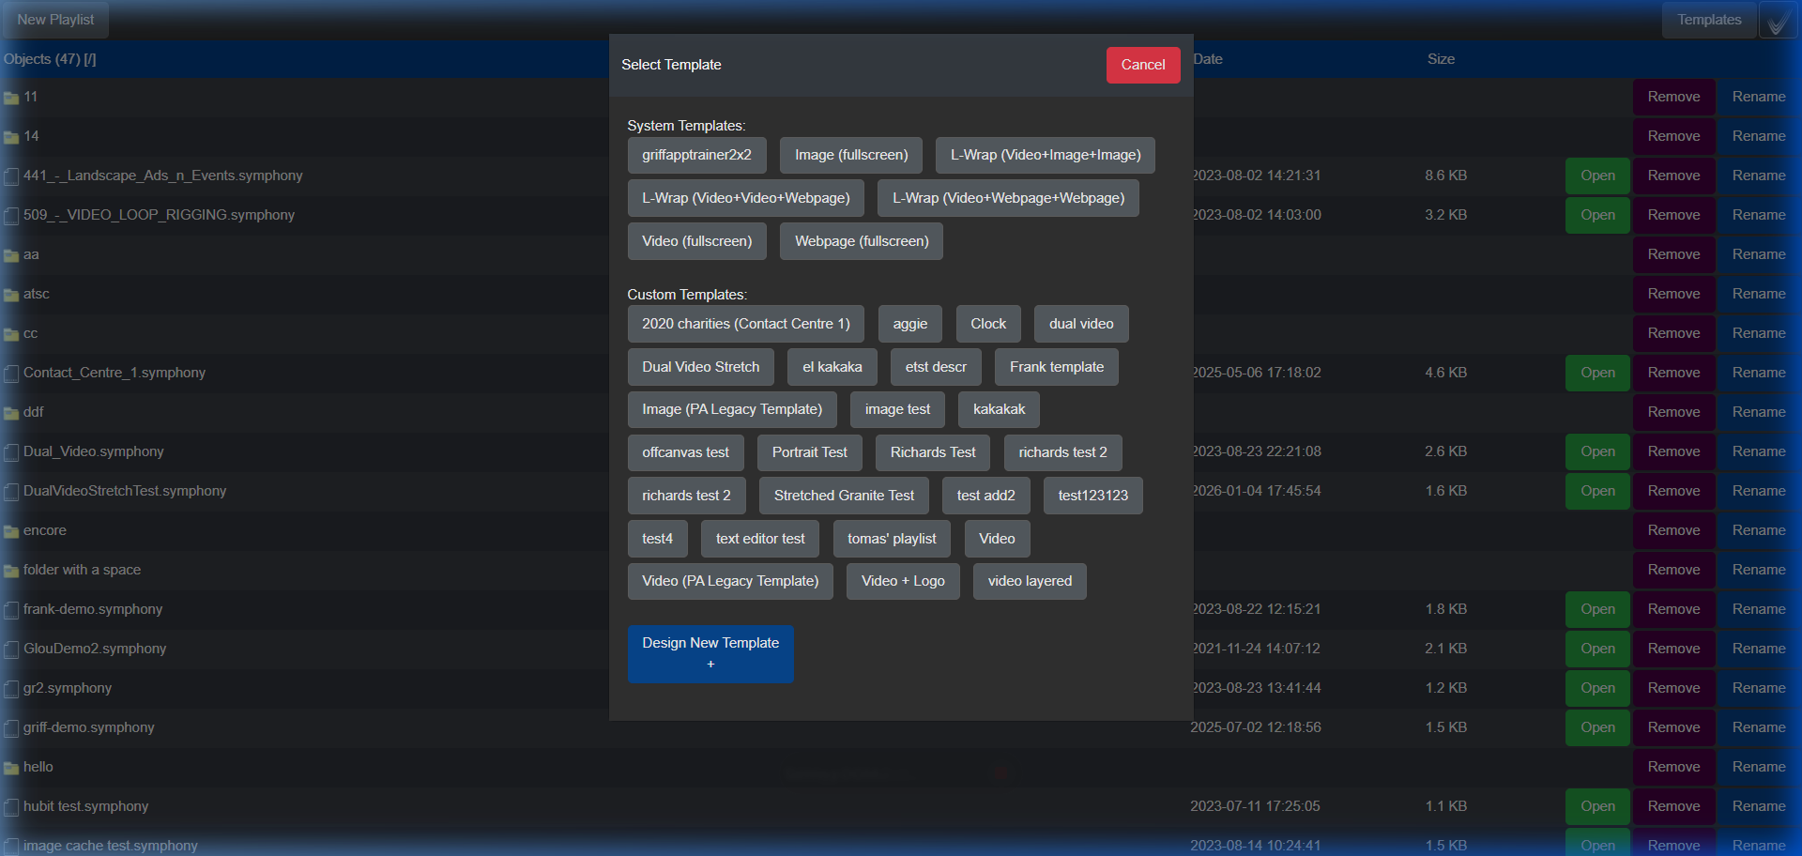This screenshot has height=856, width=1802.
Task: Click folder icon for '11'
Action: [11, 98]
